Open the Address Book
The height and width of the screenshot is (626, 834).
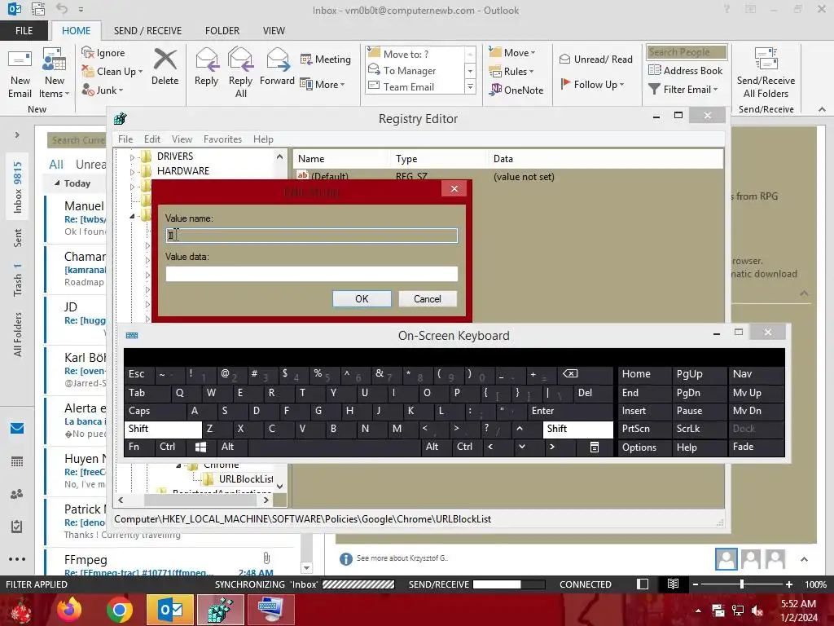click(x=686, y=70)
